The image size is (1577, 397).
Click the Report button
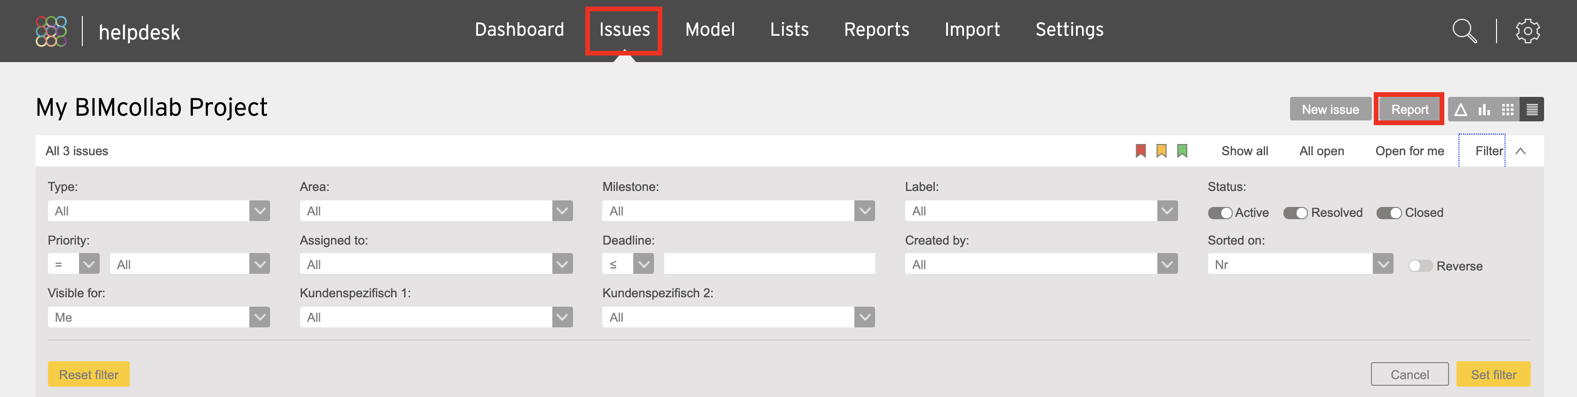(x=1409, y=110)
